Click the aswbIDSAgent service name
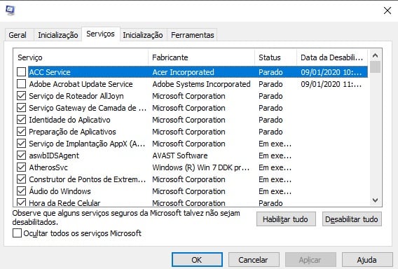Image resolution: width=398 pixels, height=269 pixels. tap(54, 156)
